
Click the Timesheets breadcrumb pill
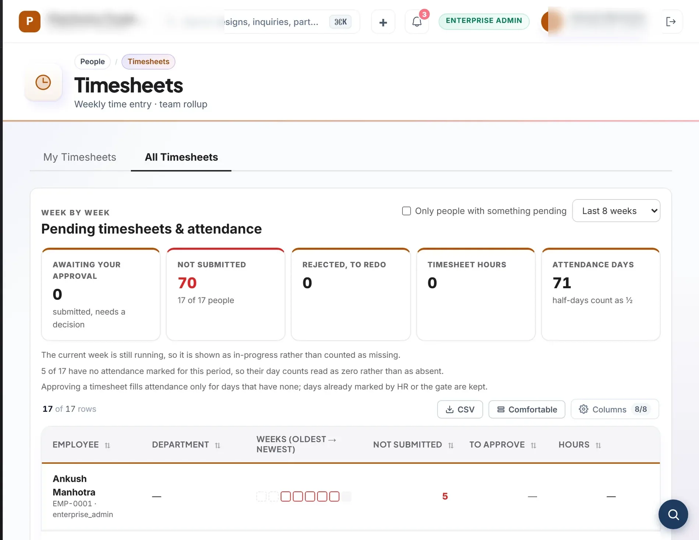coord(148,61)
